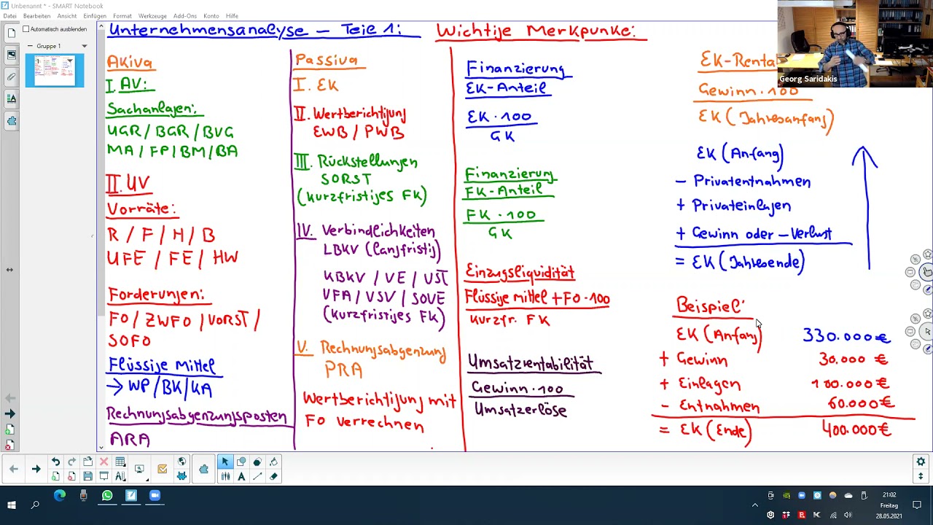Open the measurement tools dropdown
The image size is (933, 525).
(120, 476)
